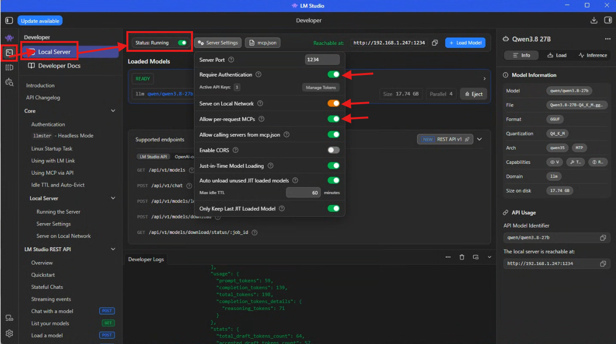This screenshot has height=344, width=616.
Task: Open Quickstart under LM Studio REST API
Action: coord(43,275)
